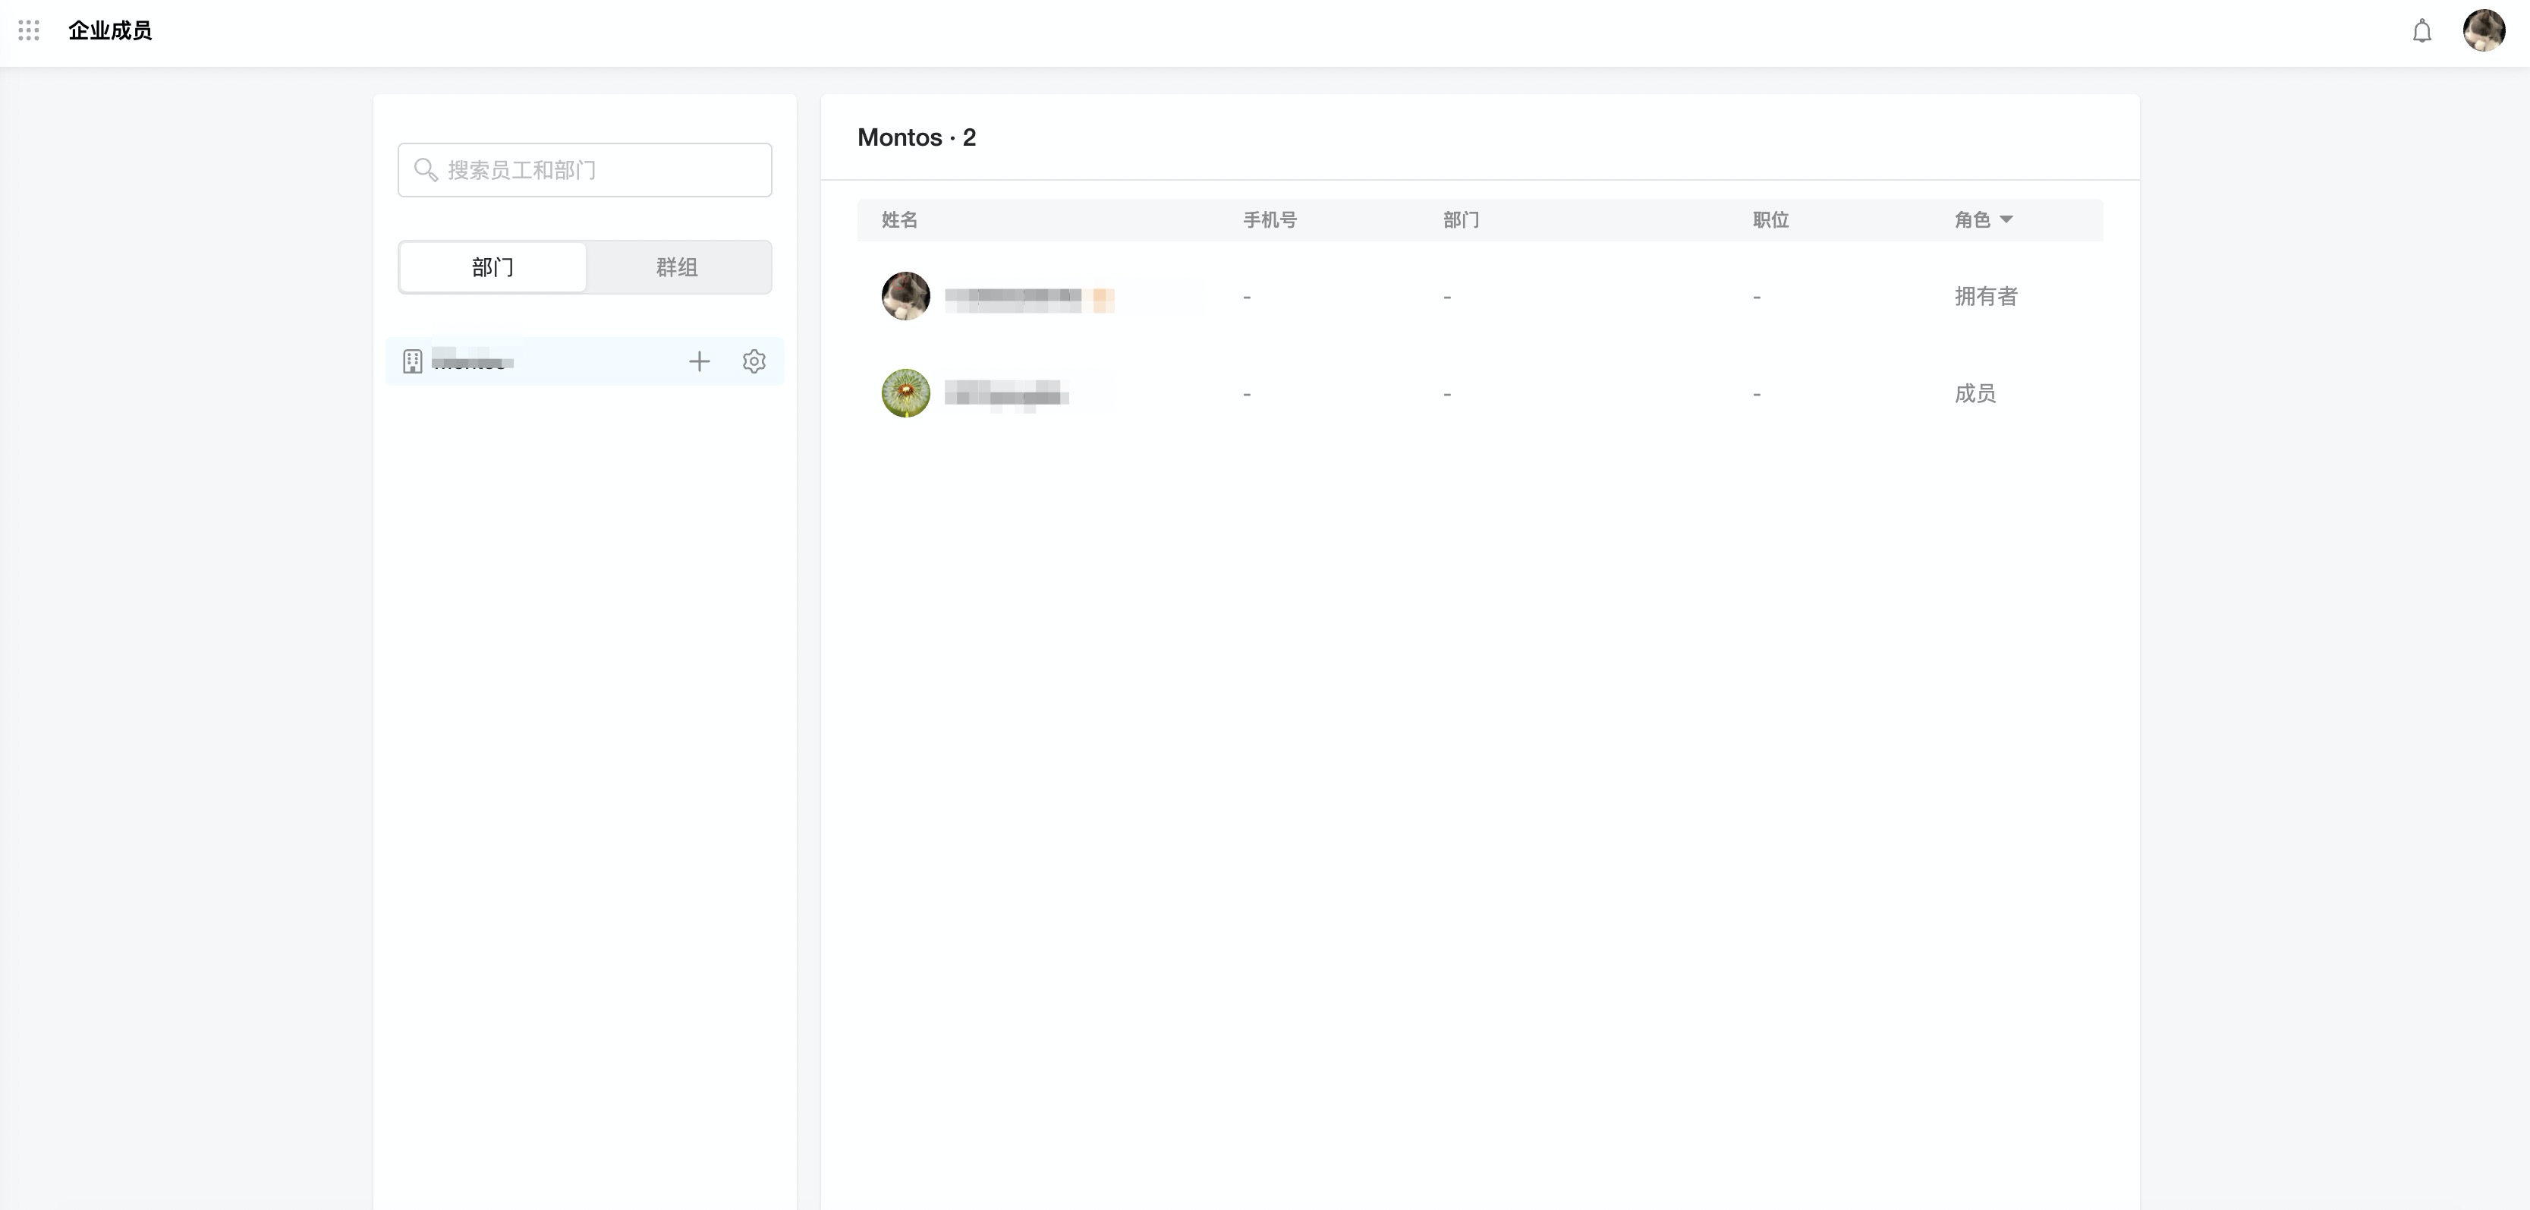Open the apps grid launcher icon

29,30
